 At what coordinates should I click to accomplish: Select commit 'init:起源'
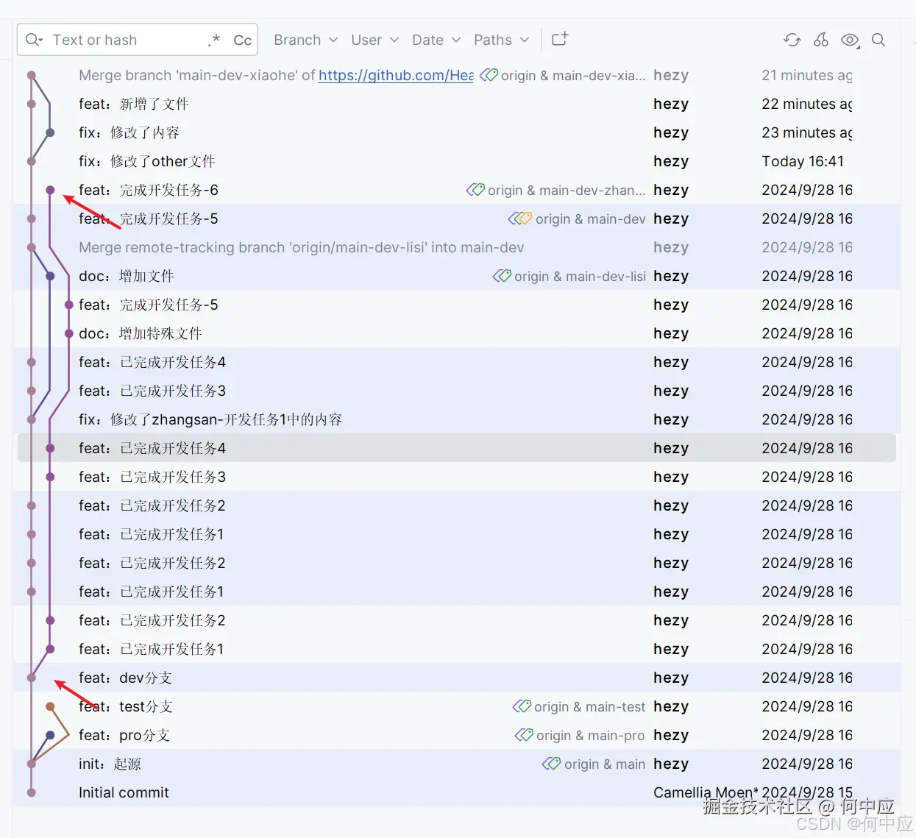click(x=456, y=764)
